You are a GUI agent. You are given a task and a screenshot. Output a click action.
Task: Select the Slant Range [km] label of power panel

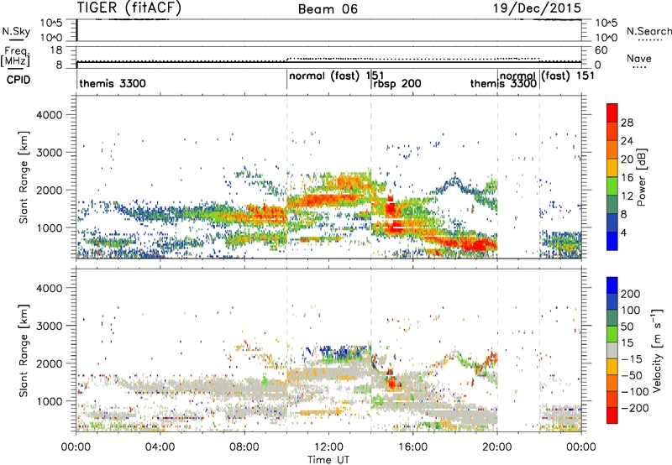coord(24,177)
